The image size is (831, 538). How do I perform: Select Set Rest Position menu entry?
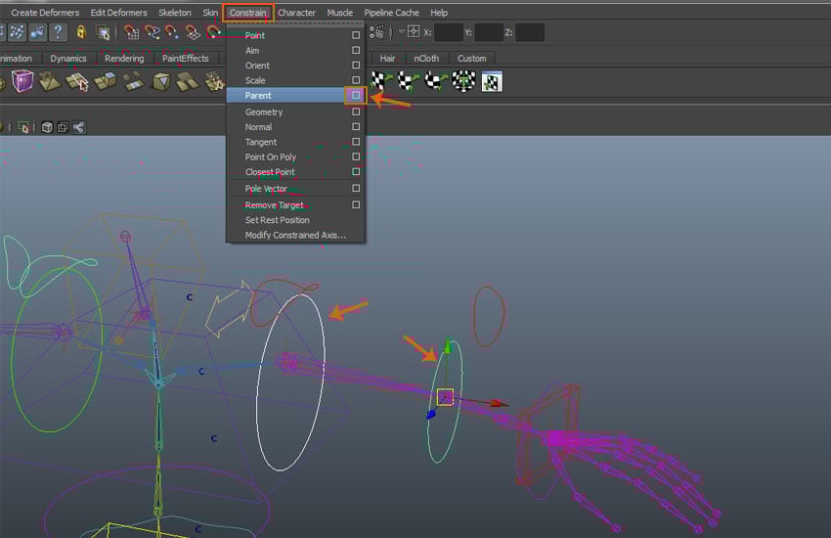pos(277,220)
